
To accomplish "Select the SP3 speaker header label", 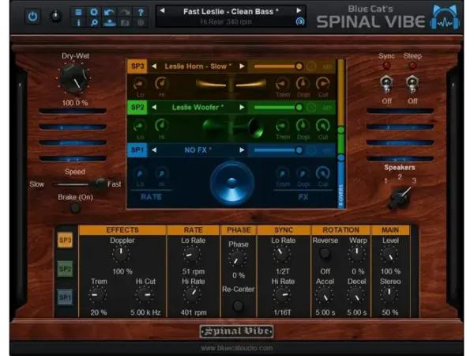I will click(137, 66).
